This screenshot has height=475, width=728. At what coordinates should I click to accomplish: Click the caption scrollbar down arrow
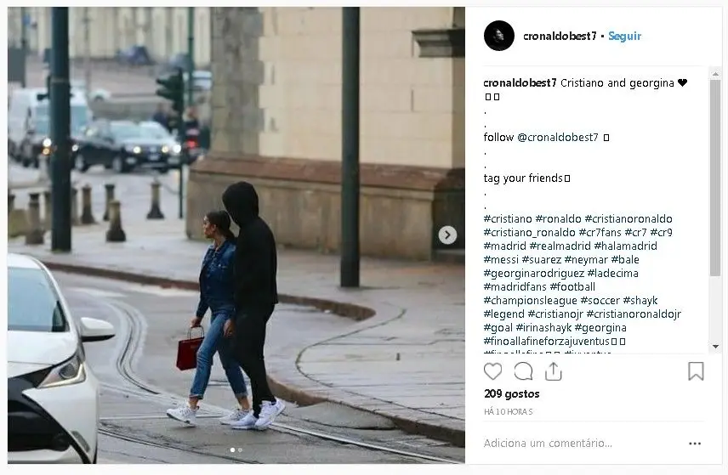point(715,347)
